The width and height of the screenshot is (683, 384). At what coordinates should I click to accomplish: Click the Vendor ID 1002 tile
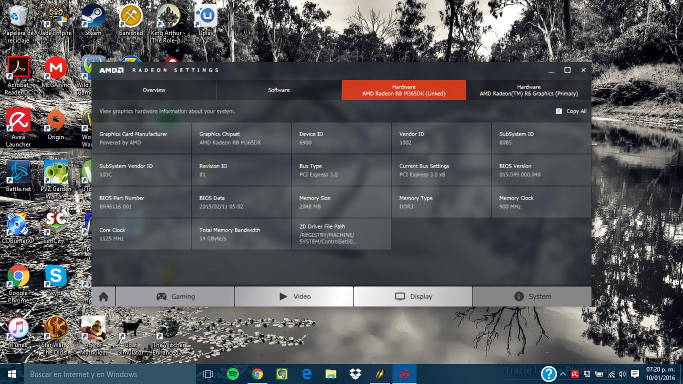[441, 138]
